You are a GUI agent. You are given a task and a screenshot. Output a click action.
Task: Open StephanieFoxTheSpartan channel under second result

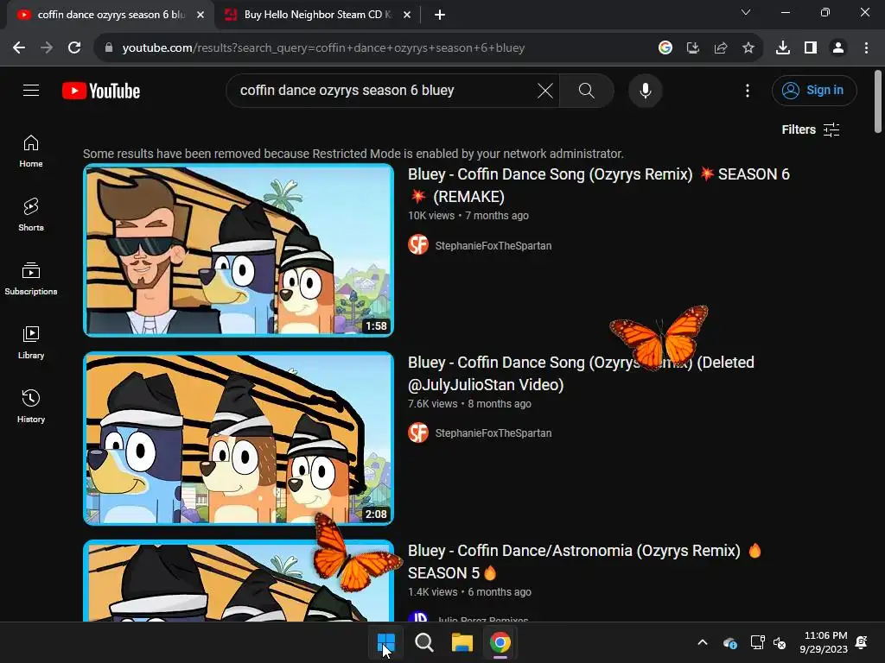pyautogui.click(x=493, y=433)
